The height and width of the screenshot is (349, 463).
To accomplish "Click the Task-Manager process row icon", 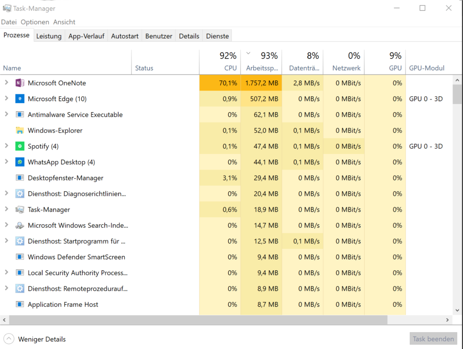I will 20,209.
